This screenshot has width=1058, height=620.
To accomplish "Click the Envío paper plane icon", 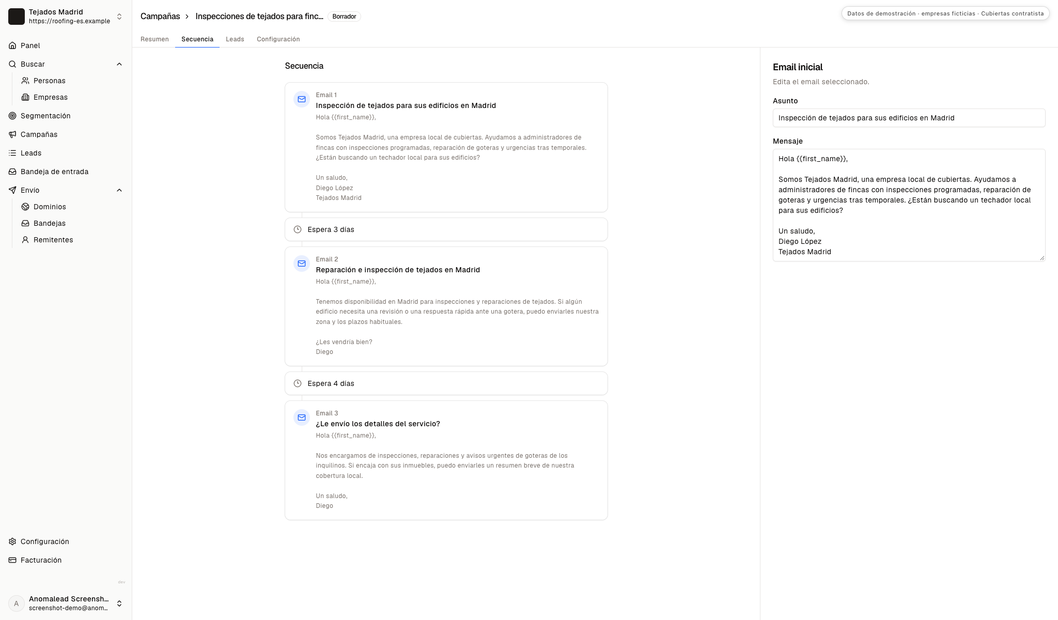I will tap(12, 190).
